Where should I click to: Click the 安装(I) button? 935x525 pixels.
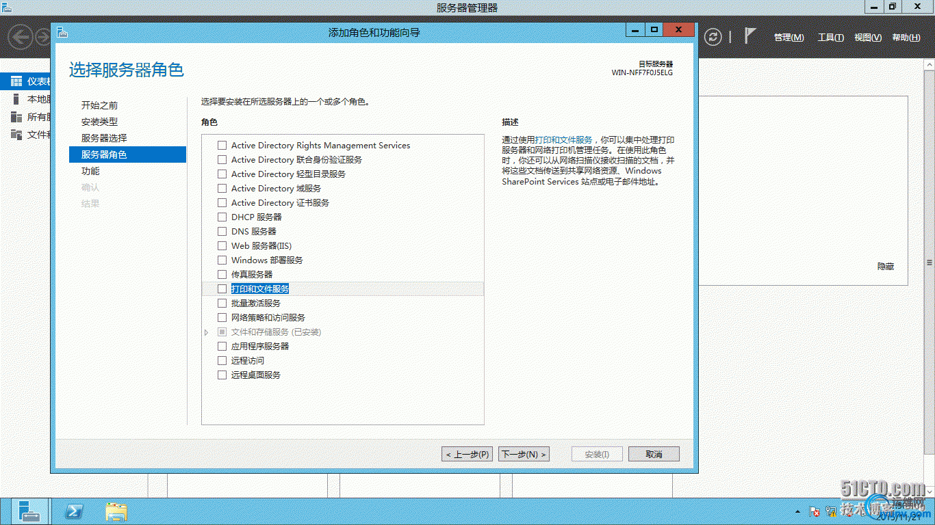(597, 454)
